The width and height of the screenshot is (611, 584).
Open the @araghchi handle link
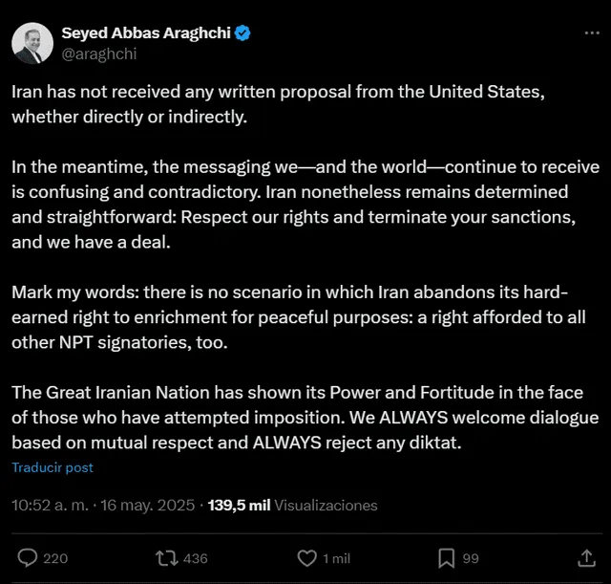click(x=99, y=54)
